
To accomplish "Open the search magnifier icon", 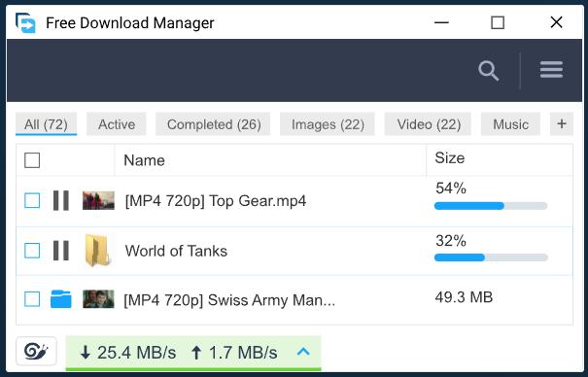I will (x=488, y=71).
